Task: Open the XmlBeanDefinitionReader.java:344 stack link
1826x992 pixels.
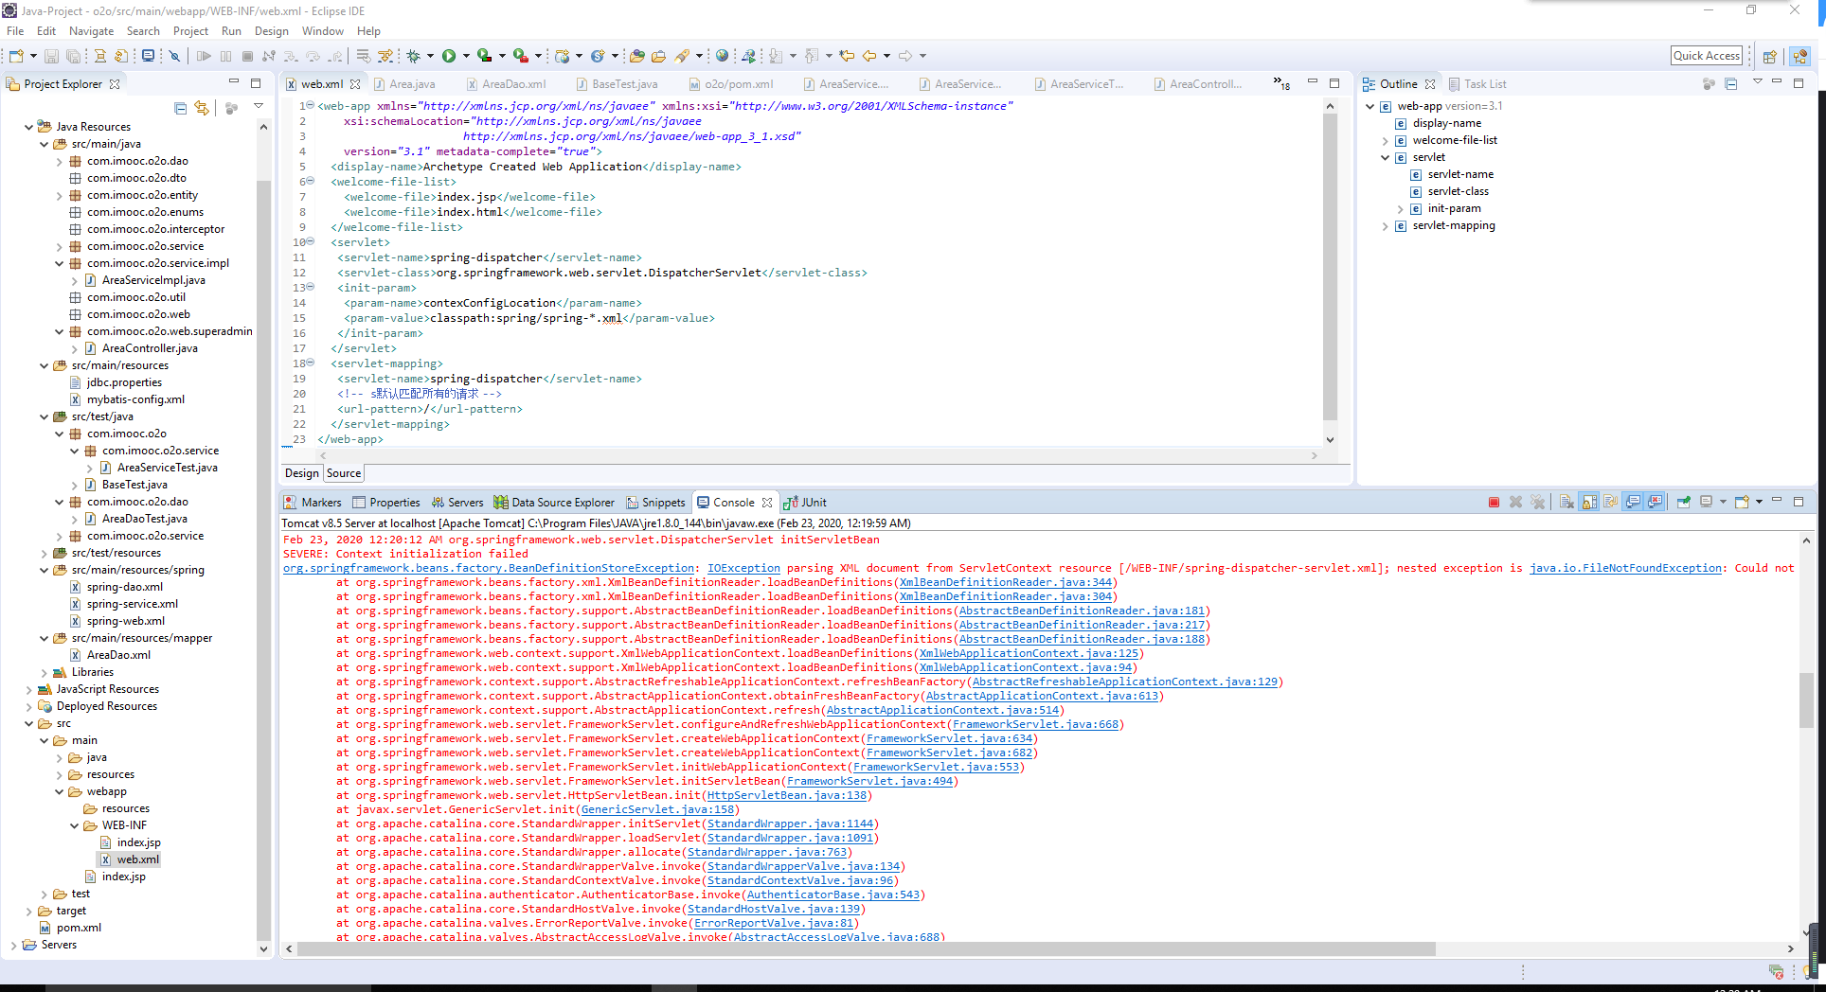Action: (x=1005, y=582)
